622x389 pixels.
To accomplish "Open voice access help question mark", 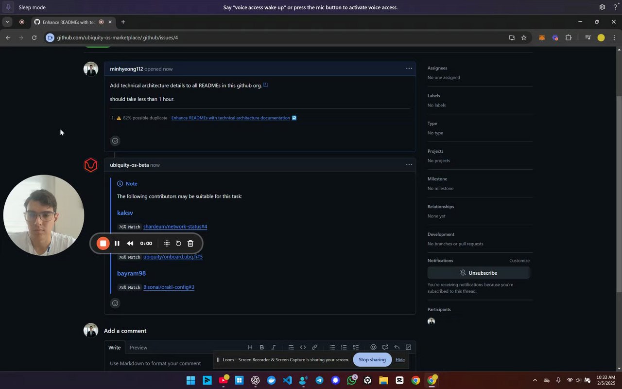I will [x=615, y=7].
